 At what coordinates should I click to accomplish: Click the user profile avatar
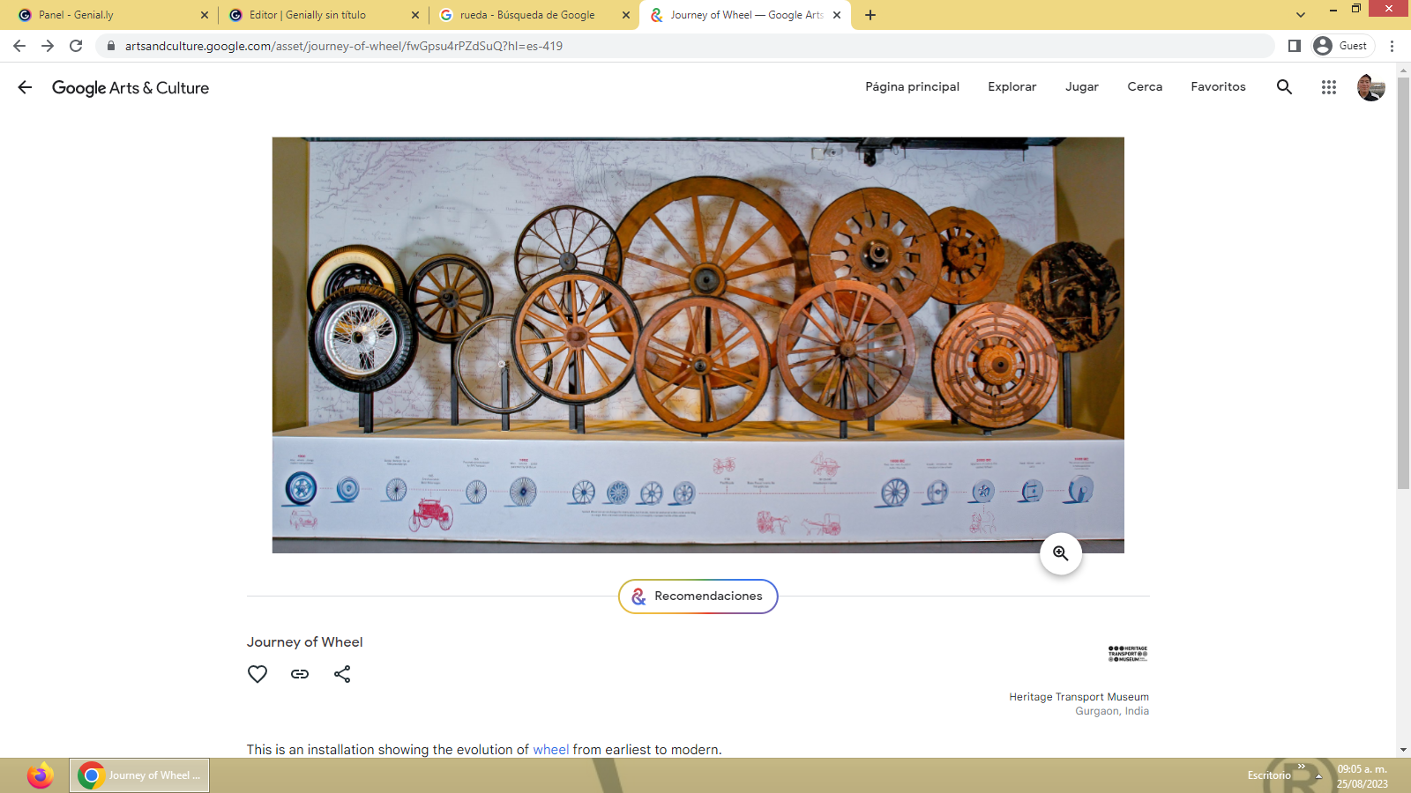[1370, 87]
